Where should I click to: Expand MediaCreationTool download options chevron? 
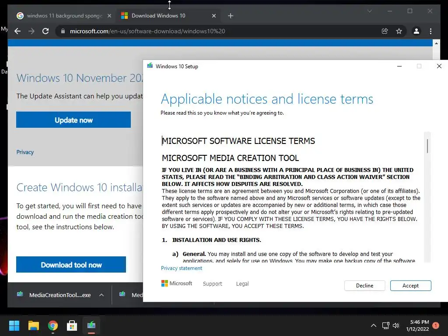click(x=101, y=295)
